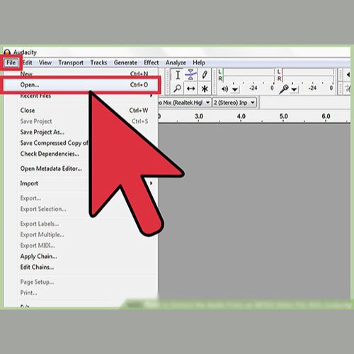
Task: Open the Effect menu
Action: (152, 62)
